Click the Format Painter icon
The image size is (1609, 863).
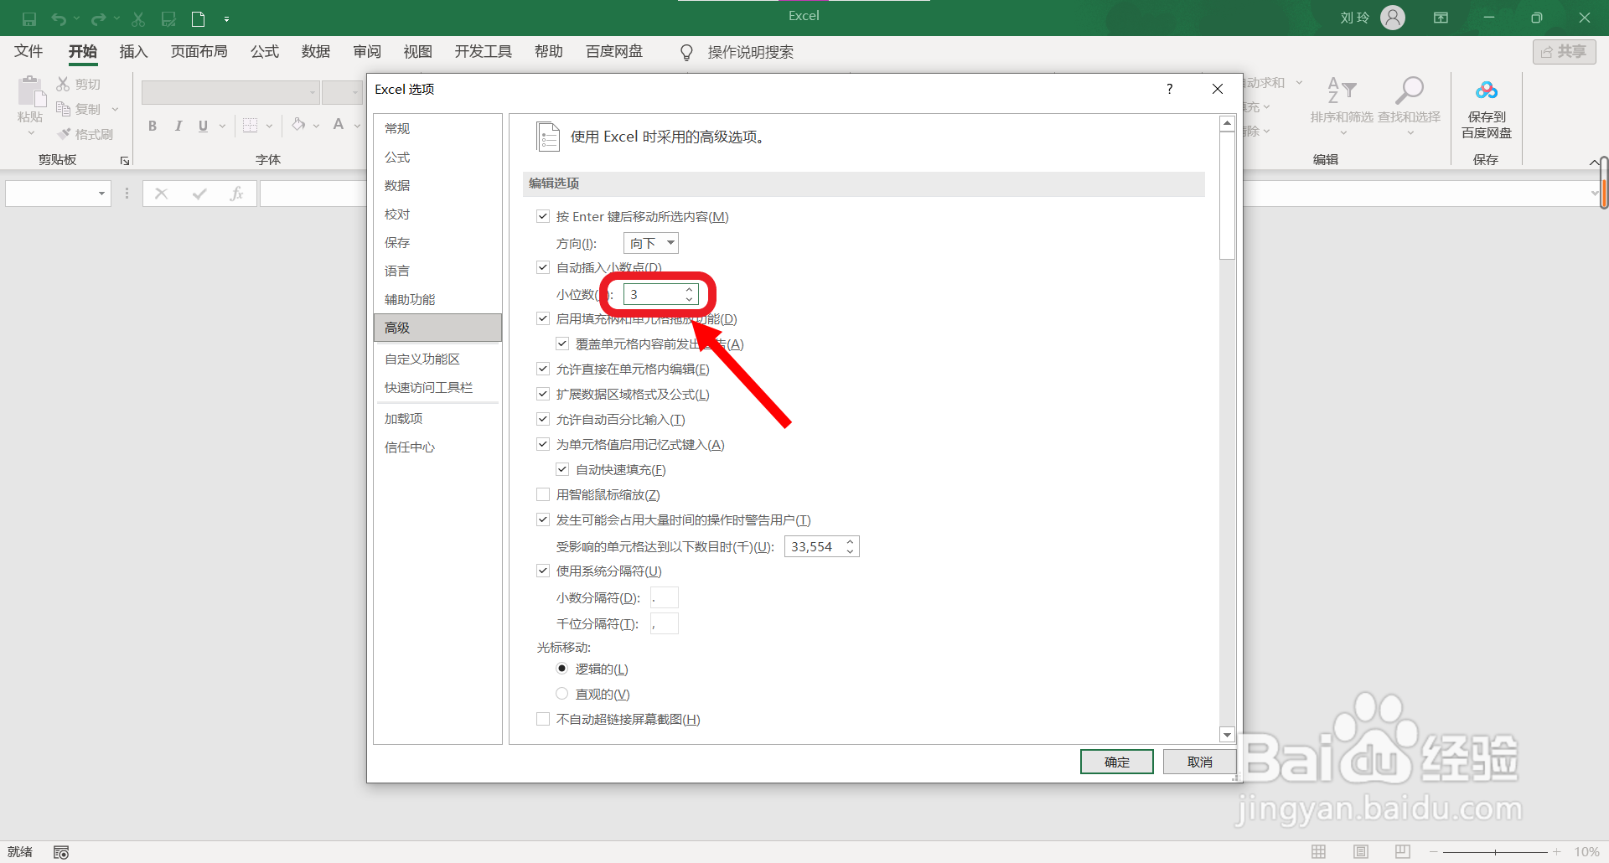point(86,133)
